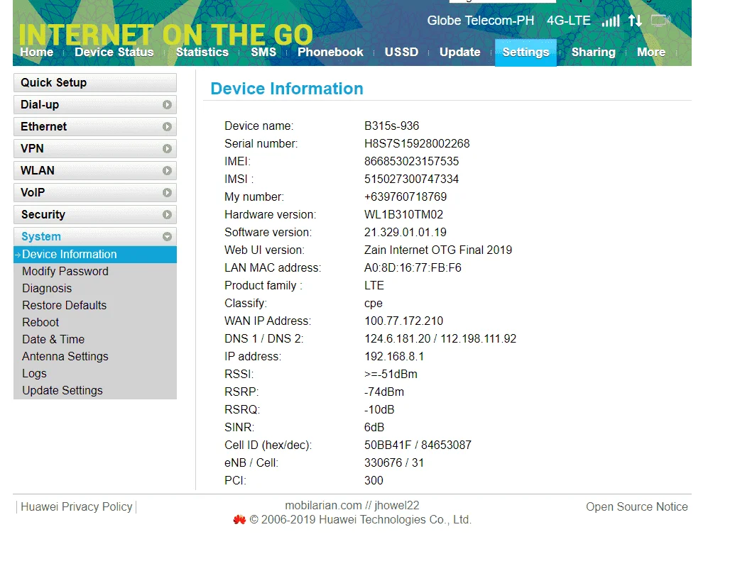Open Modify Password page

pyautogui.click(x=65, y=272)
